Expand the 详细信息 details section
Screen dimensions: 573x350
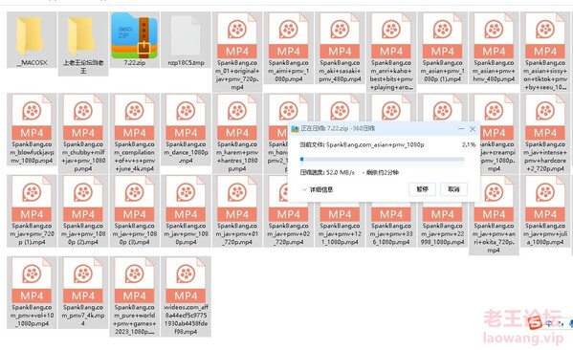tap(318, 189)
